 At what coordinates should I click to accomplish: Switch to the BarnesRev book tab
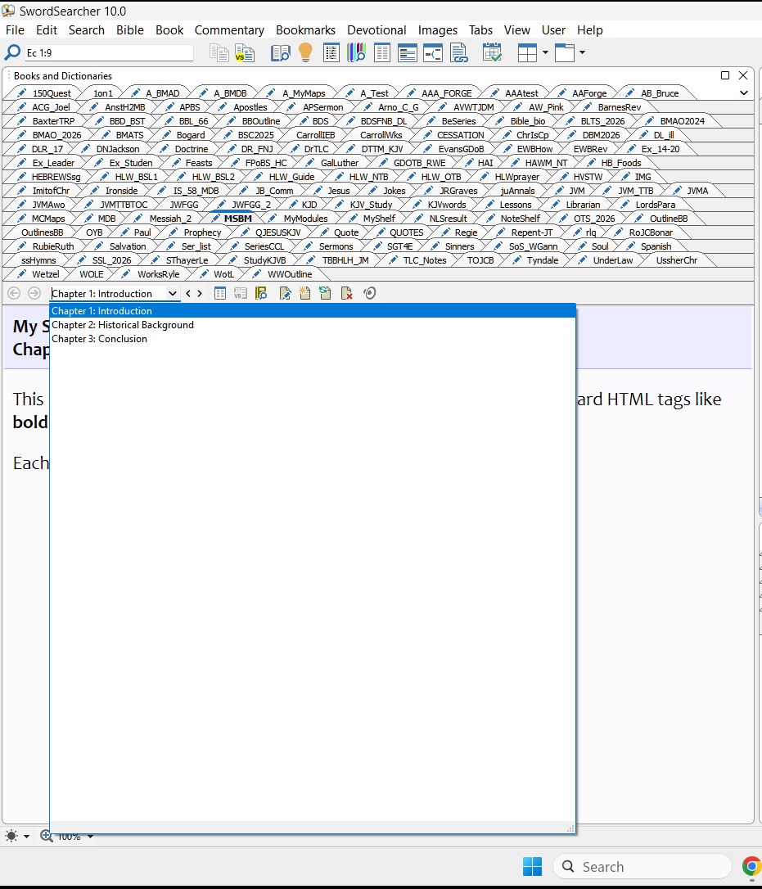[612, 107]
